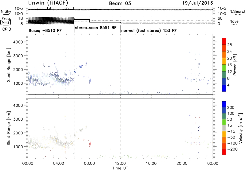Click the '-200' Velocity colorbar tick value
The height and width of the screenshot is (170, 246).
tap(232, 149)
